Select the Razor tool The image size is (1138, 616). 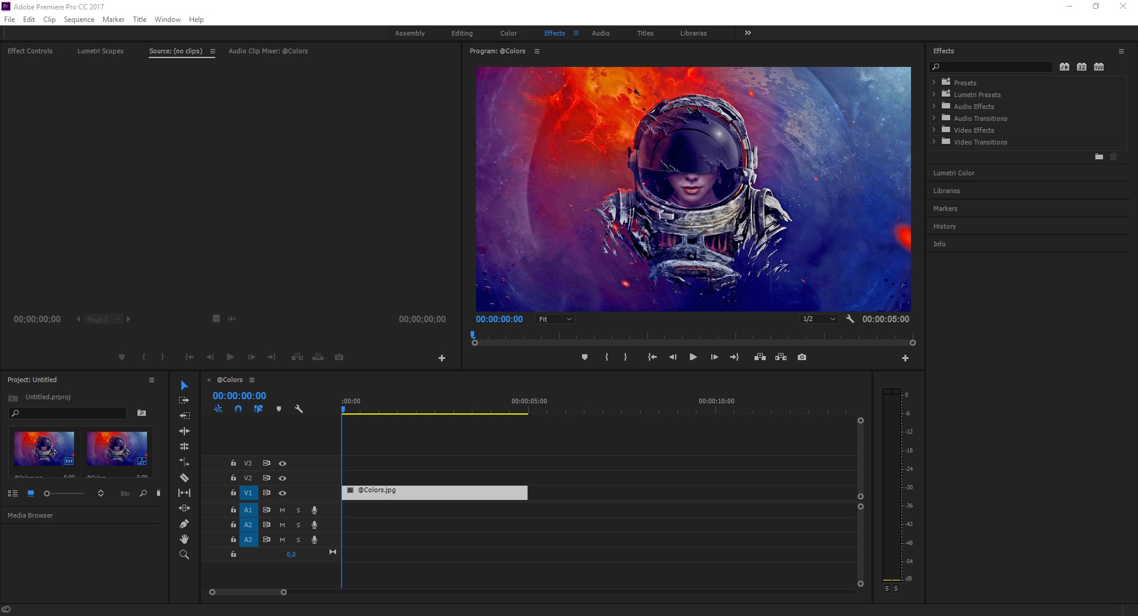[x=184, y=477]
